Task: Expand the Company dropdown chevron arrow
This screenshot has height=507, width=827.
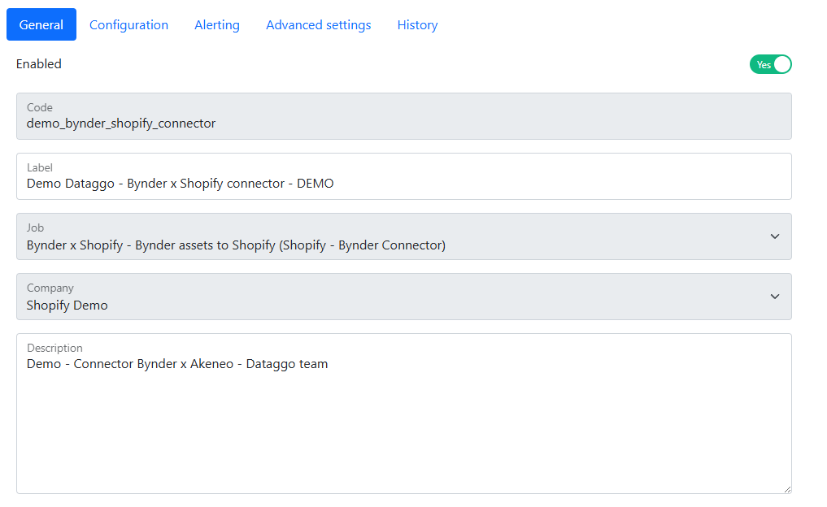Action: point(774,297)
